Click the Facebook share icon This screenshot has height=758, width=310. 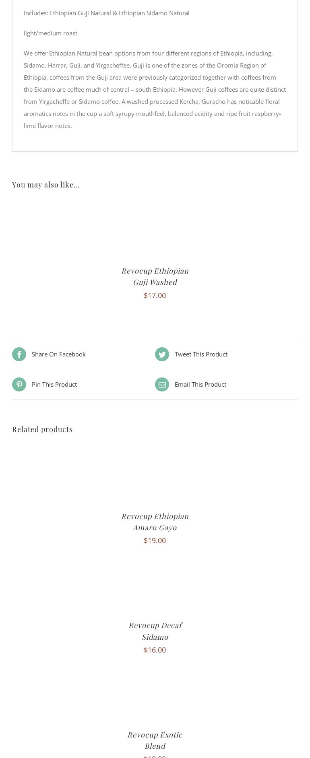point(19,354)
